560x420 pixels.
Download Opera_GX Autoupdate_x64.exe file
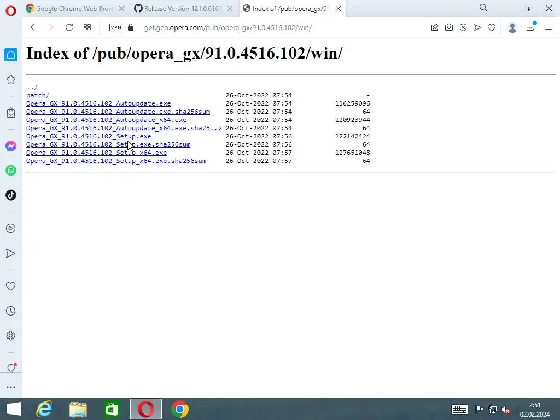[x=106, y=120]
